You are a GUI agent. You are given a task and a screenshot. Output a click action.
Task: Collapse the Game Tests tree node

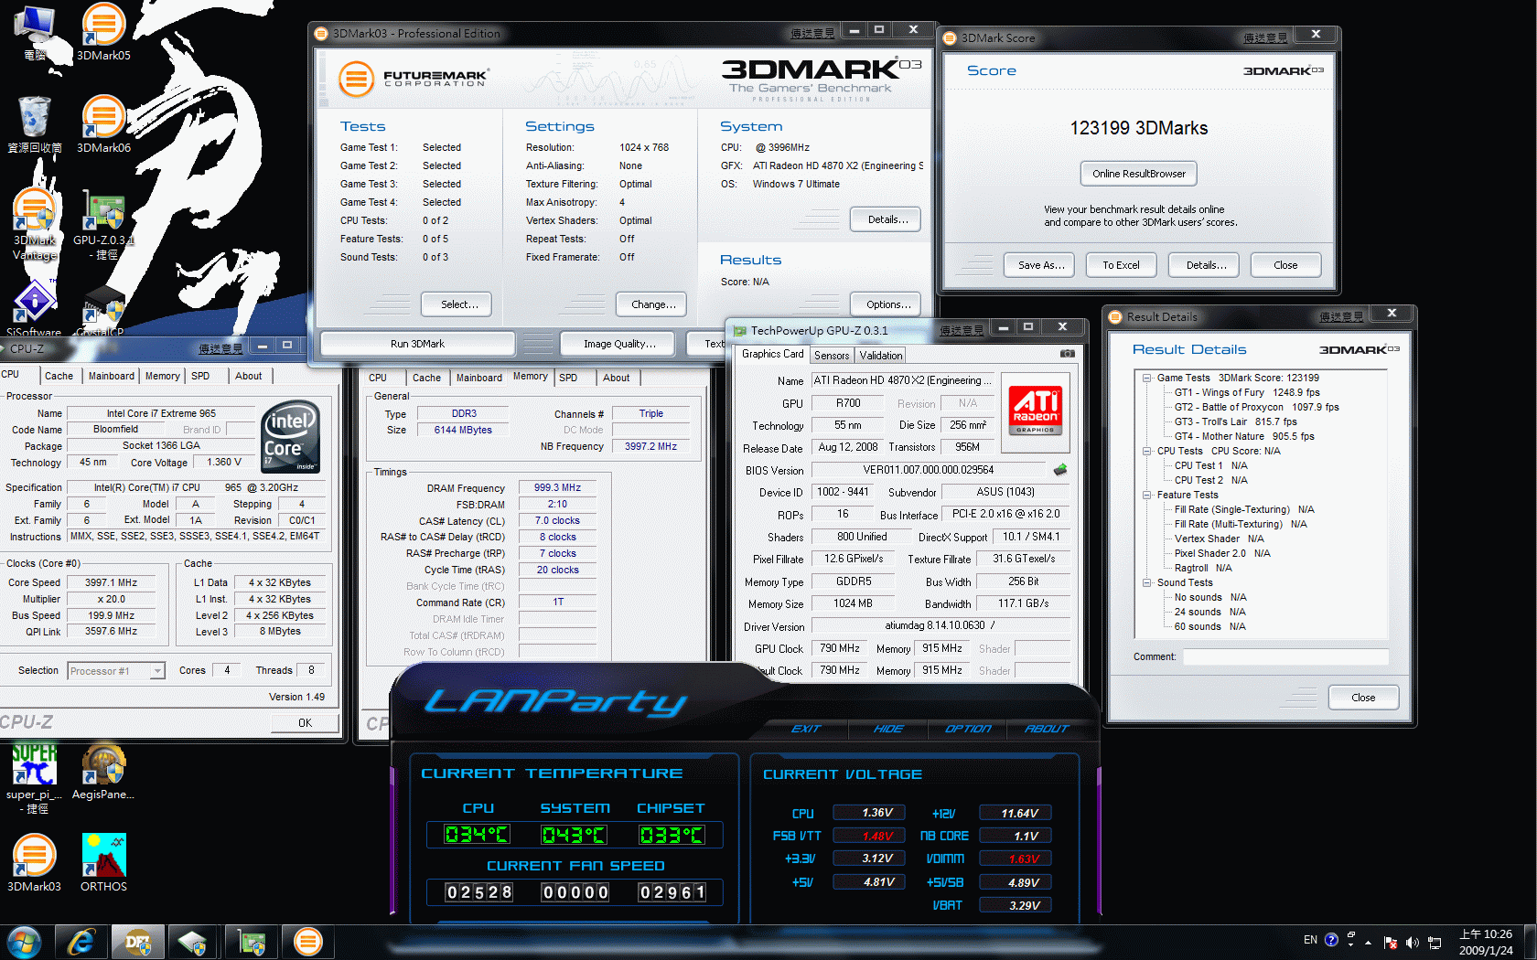[1146, 378]
